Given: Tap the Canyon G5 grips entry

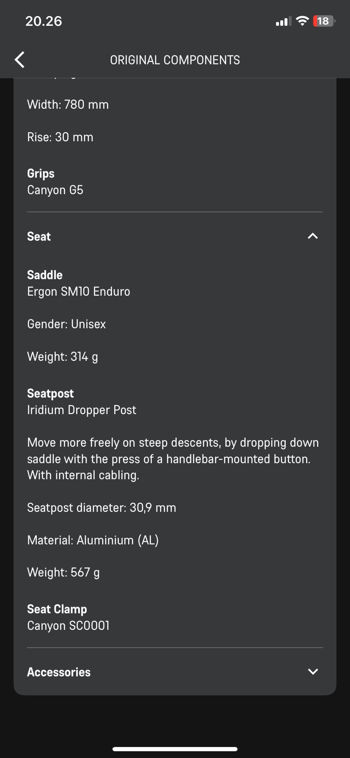Looking at the screenshot, I should click(x=55, y=190).
